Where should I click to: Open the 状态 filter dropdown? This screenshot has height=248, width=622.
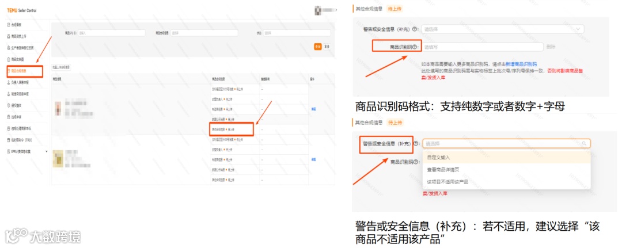(297, 33)
